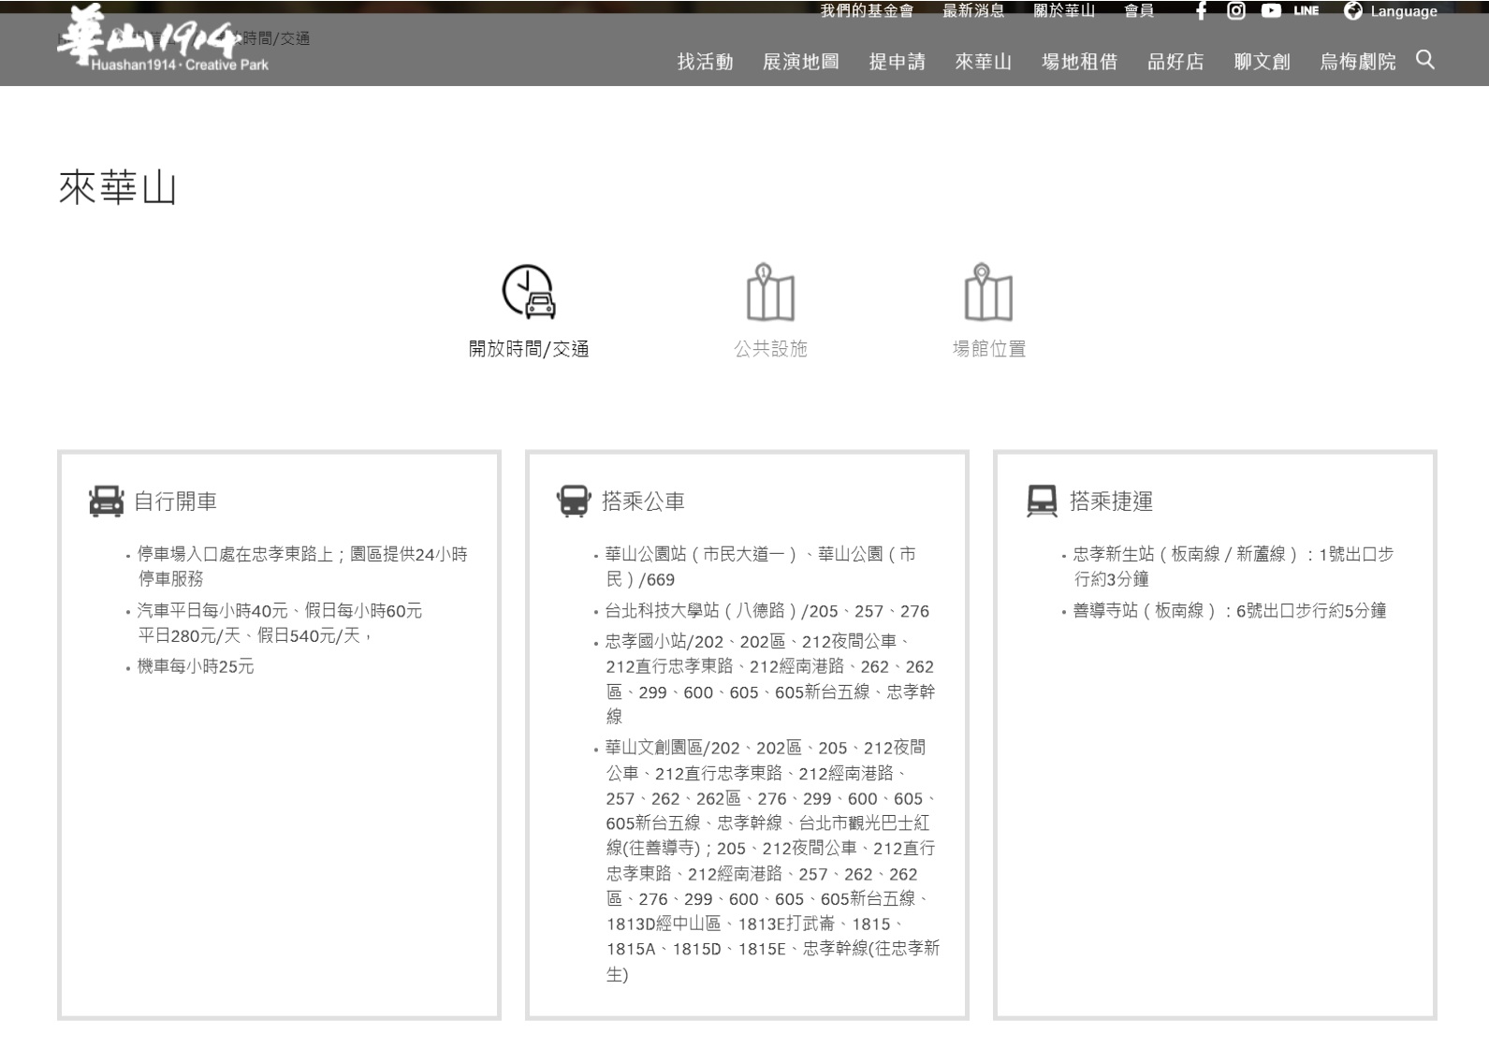Open the 烏梅劇院 menu item

(1357, 62)
